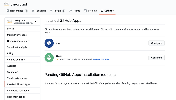Click the green Slack app logo

[x=49, y=58]
